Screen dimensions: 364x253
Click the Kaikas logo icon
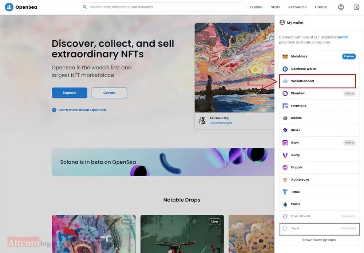[x=285, y=118]
